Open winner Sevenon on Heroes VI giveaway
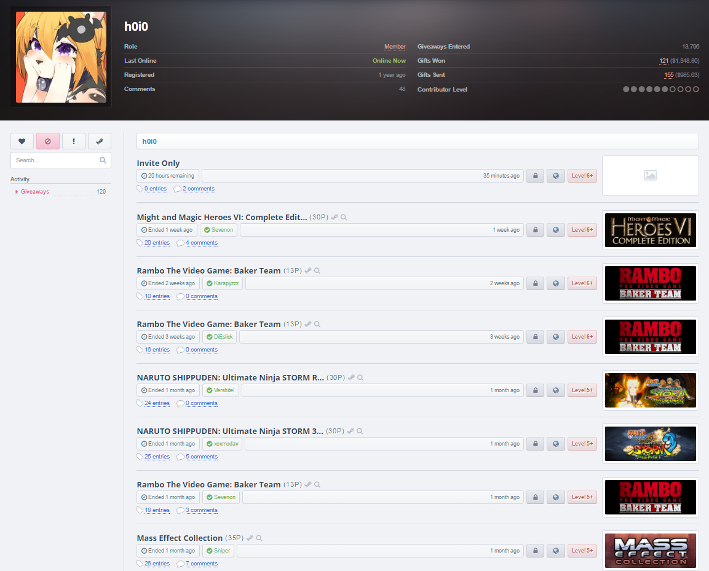The image size is (709, 571). (x=222, y=230)
